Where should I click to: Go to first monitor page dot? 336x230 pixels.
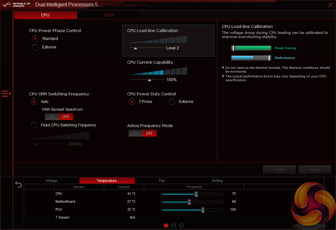(166, 226)
